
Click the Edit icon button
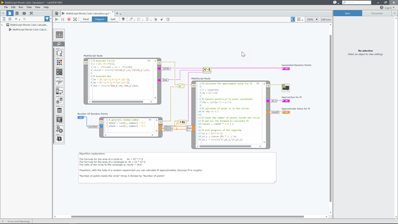(326, 19)
